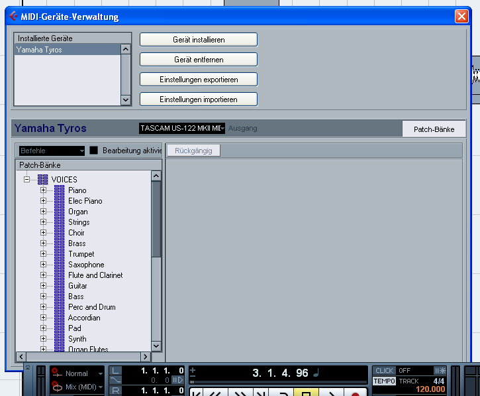This screenshot has height=396, width=480.
Task: Enable the Bearbeitung aktivieren checkbox
Action: [93, 151]
